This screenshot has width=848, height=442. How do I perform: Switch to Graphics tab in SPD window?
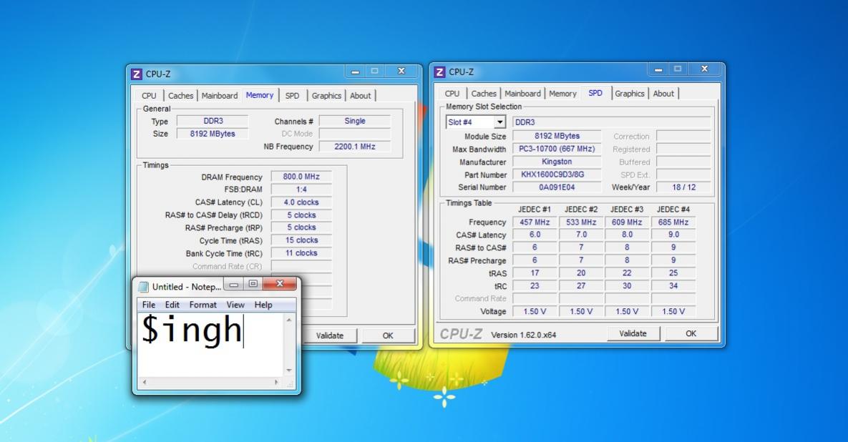coord(630,94)
